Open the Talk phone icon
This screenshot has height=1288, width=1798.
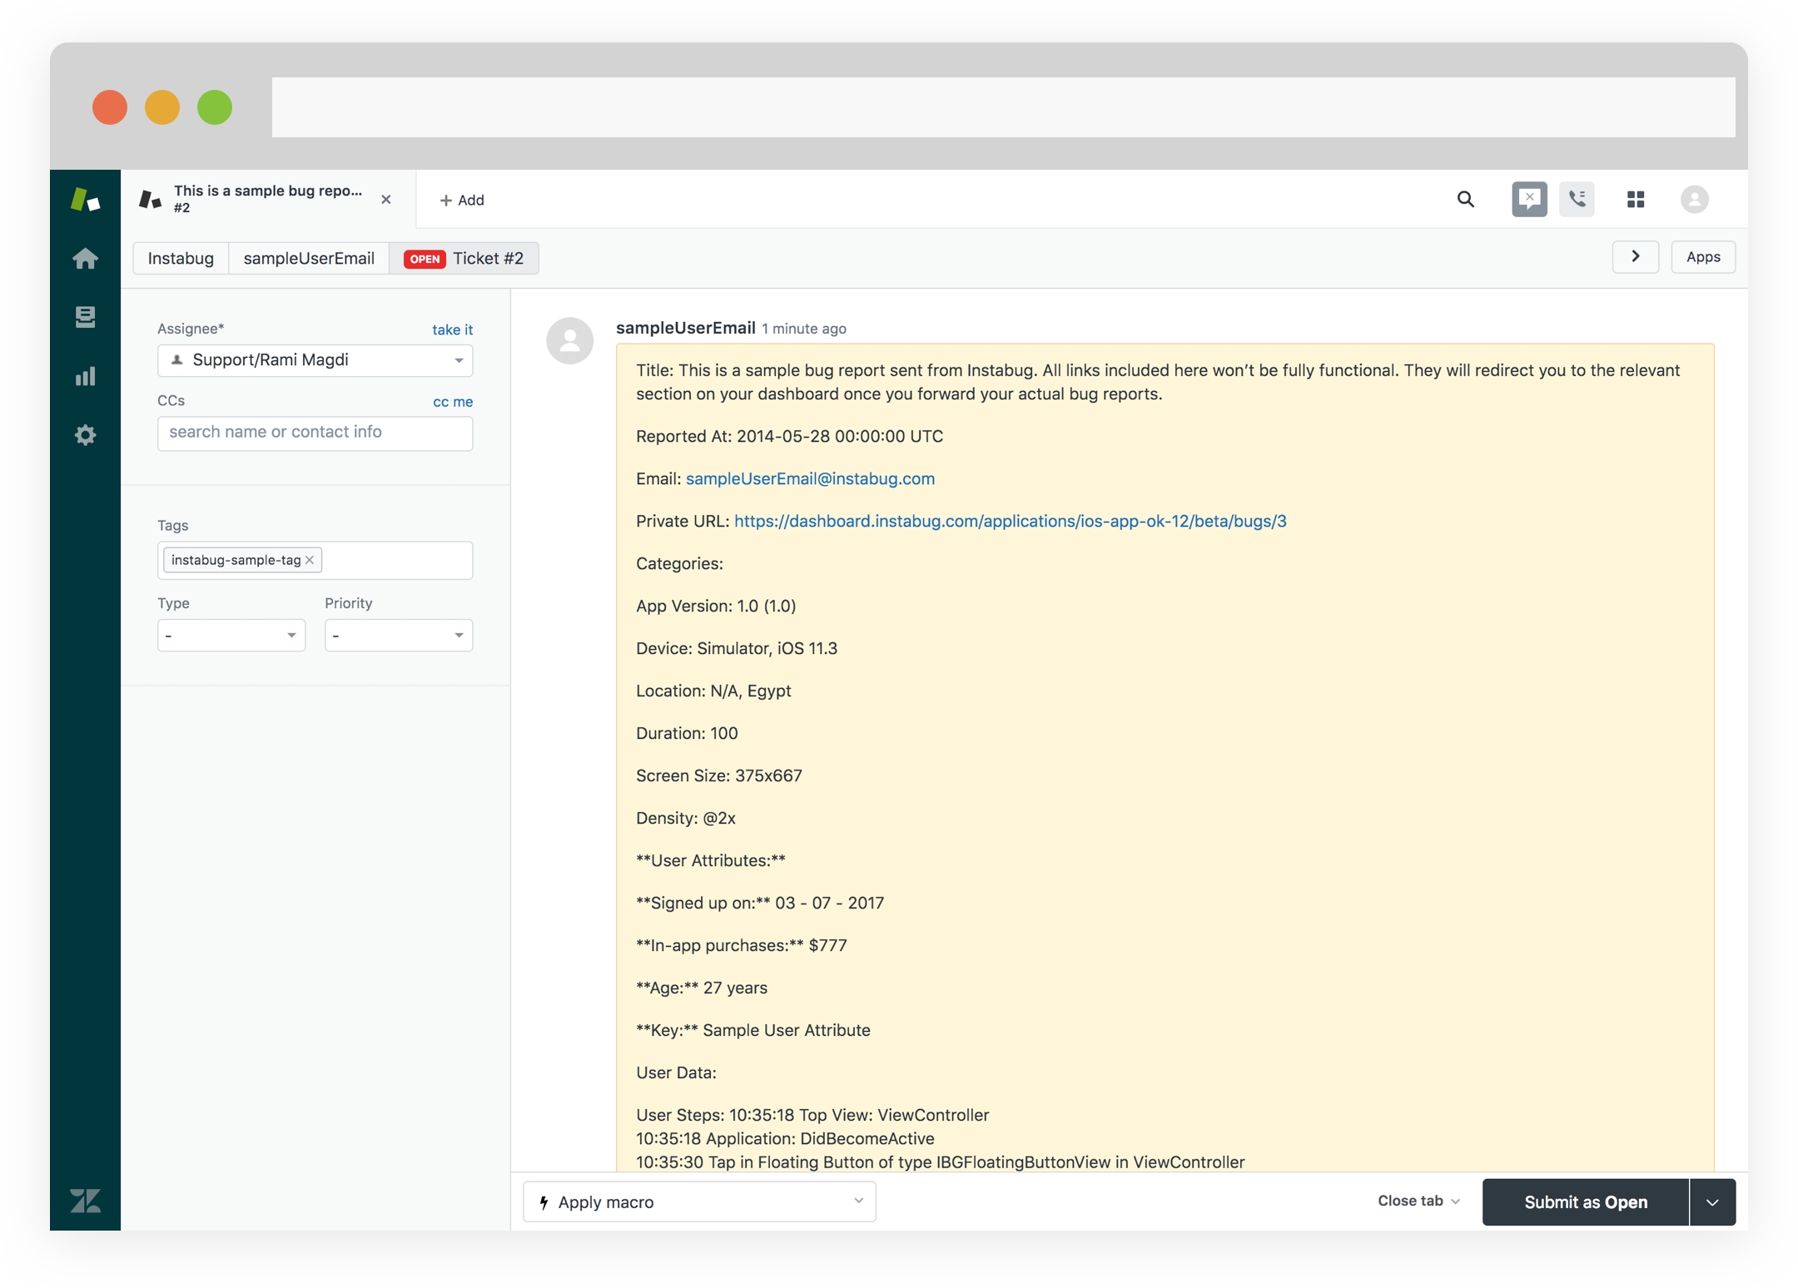click(1577, 200)
